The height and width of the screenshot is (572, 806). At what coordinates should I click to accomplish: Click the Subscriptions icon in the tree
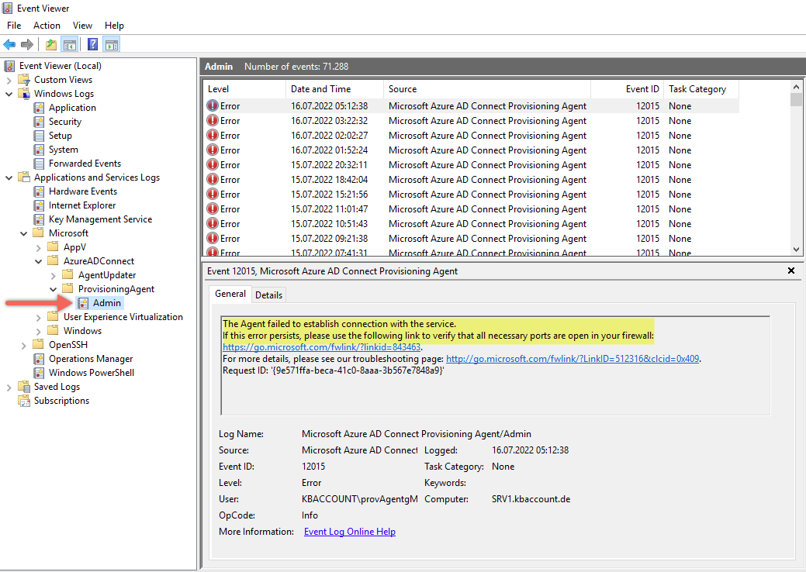(x=24, y=401)
